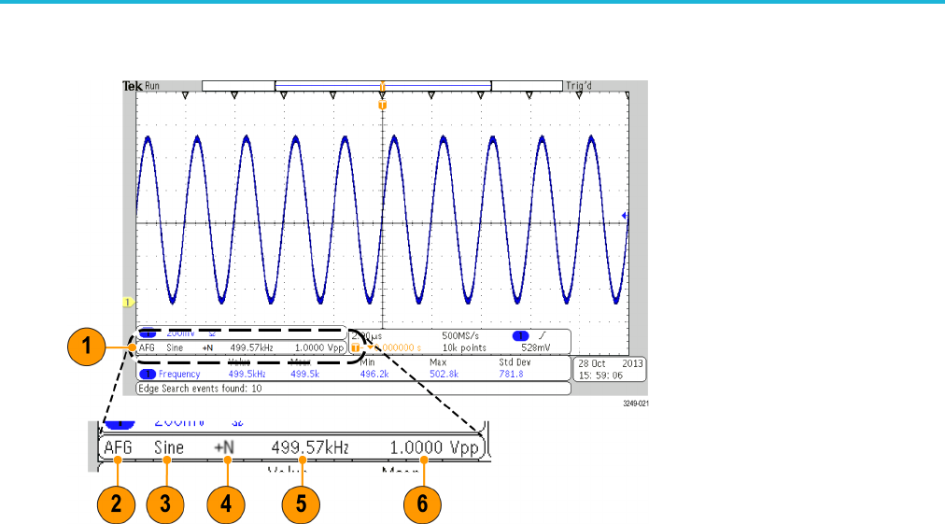Click the AFG label in the main display readout
Image resolution: width=945 pixels, height=524 pixels.
tap(147, 347)
